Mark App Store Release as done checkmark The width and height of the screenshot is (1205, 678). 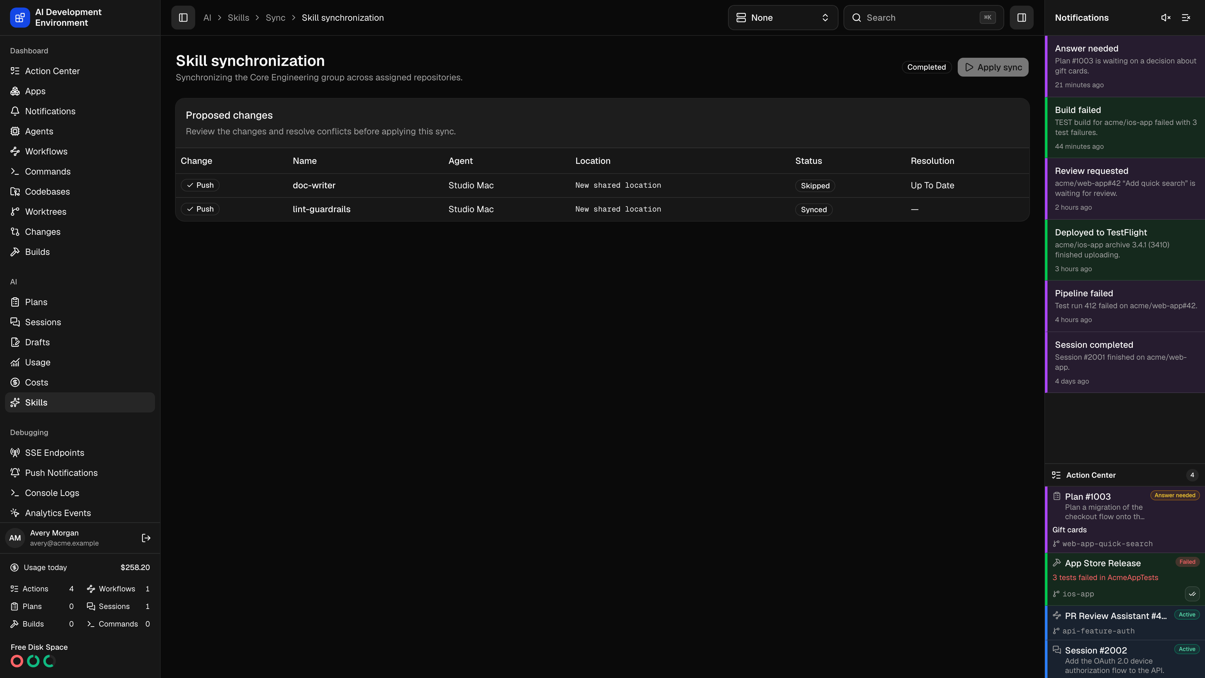[1192, 594]
